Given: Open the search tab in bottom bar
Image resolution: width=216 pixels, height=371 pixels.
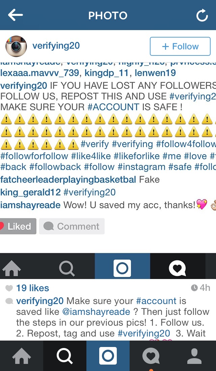Looking at the screenshot, I should 65,356.
